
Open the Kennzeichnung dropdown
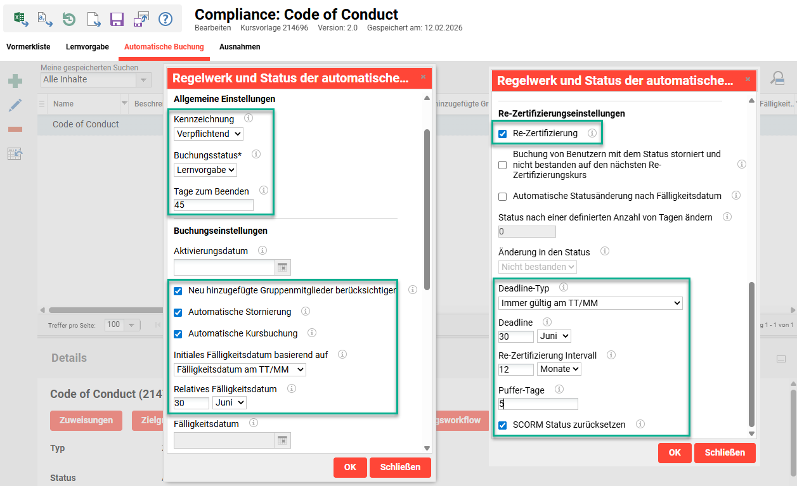(208, 134)
